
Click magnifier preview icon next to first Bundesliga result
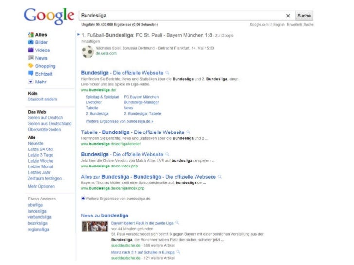(x=167, y=73)
